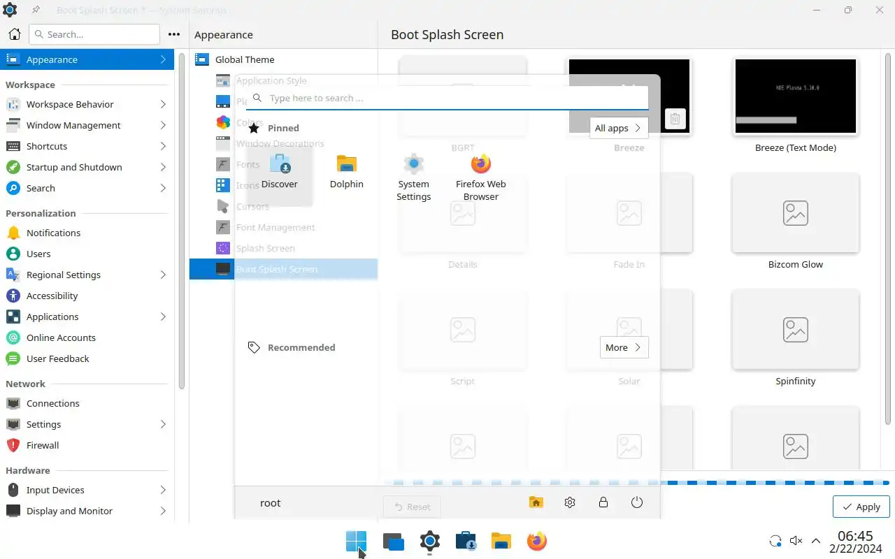Open the Dolphin folder icon on taskbar
Screen dimensions: 895x559
[501, 541]
